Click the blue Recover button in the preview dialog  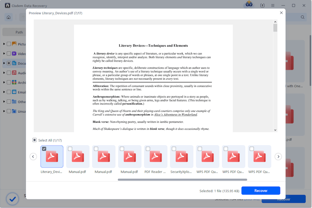[261, 191]
